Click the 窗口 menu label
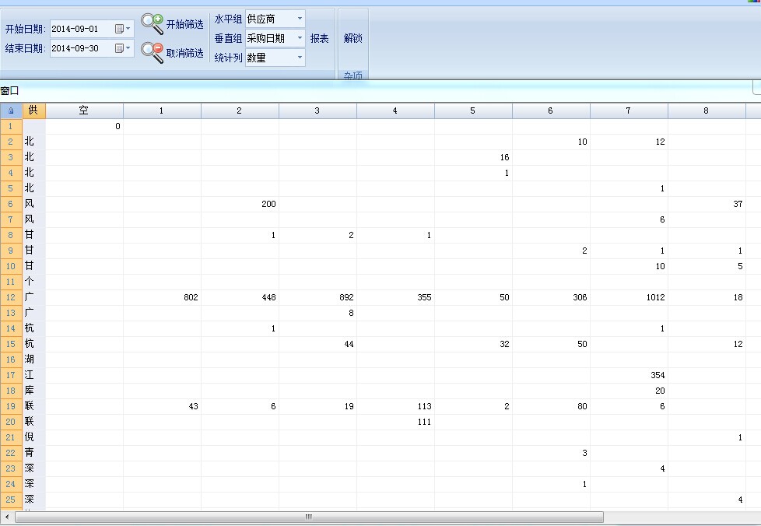This screenshot has height=526, width=761. (x=9, y=91)
